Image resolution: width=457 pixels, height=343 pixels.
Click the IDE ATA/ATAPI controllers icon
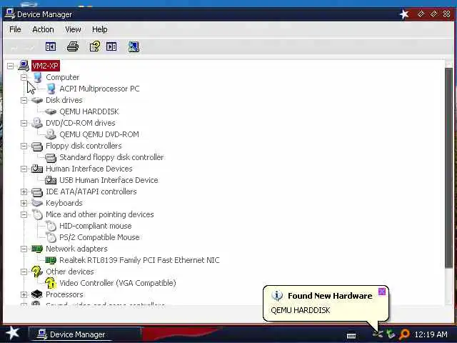(x=37, y=192)
